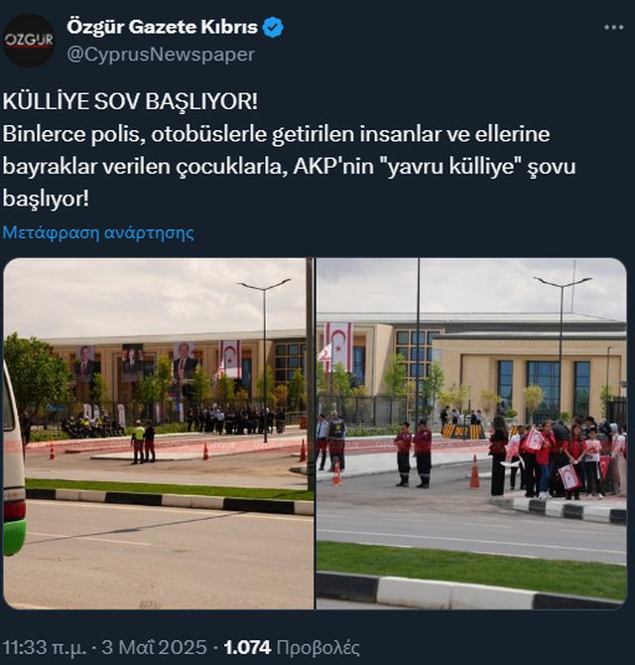This screenshot has width=635, height=665.
Task: Open the @CyprusNewspaper handle link
Action: coord(161,55)
